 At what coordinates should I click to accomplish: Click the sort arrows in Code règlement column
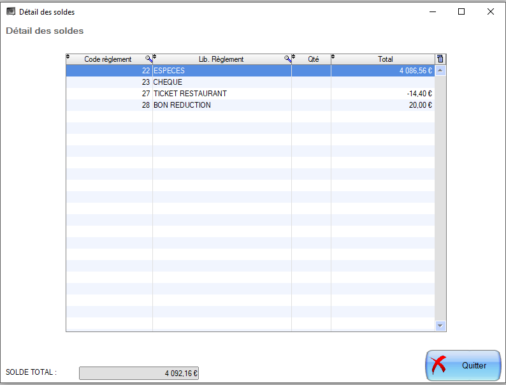tap(68, 57)
